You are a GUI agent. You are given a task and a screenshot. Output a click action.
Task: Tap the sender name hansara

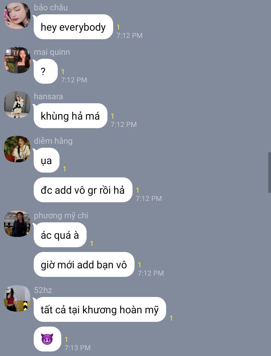coord(48,96)
